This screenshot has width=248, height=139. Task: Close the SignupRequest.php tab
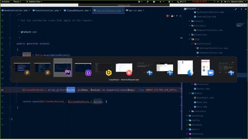click(x=90, y=10)
